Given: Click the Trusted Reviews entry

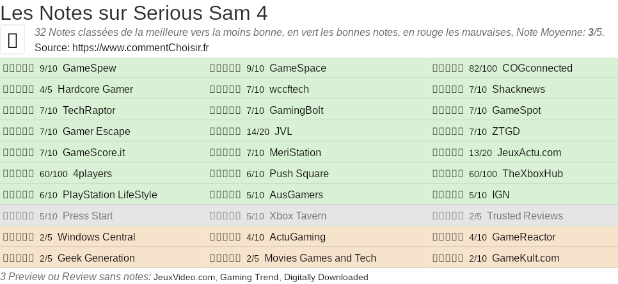Looking at the screenshot, I should pyautogui.click(x=525, y=216).
